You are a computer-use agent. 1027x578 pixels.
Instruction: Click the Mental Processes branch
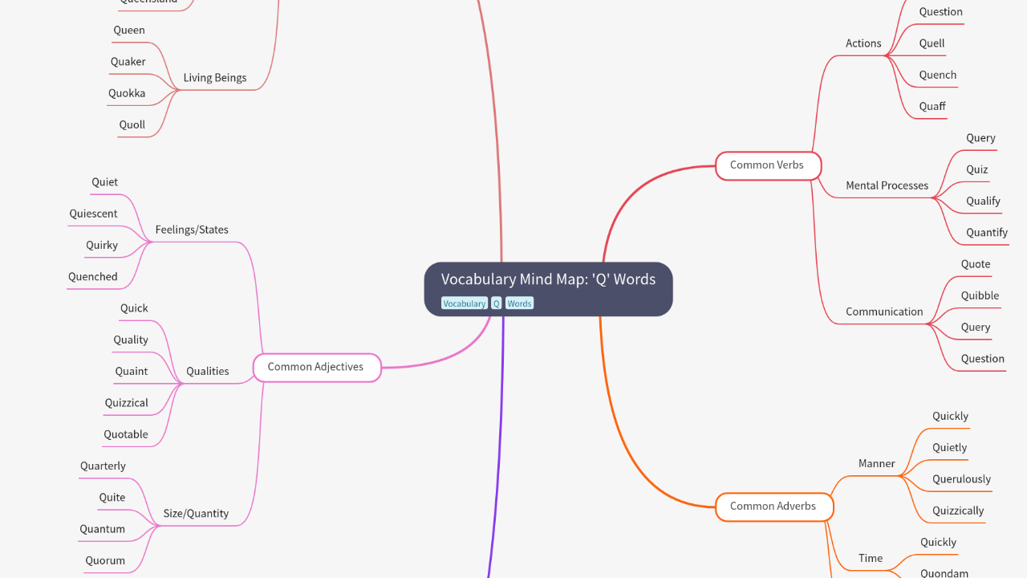point(887,185)
